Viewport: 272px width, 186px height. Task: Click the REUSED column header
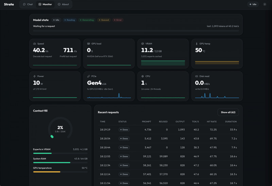[x=163, y=122]
